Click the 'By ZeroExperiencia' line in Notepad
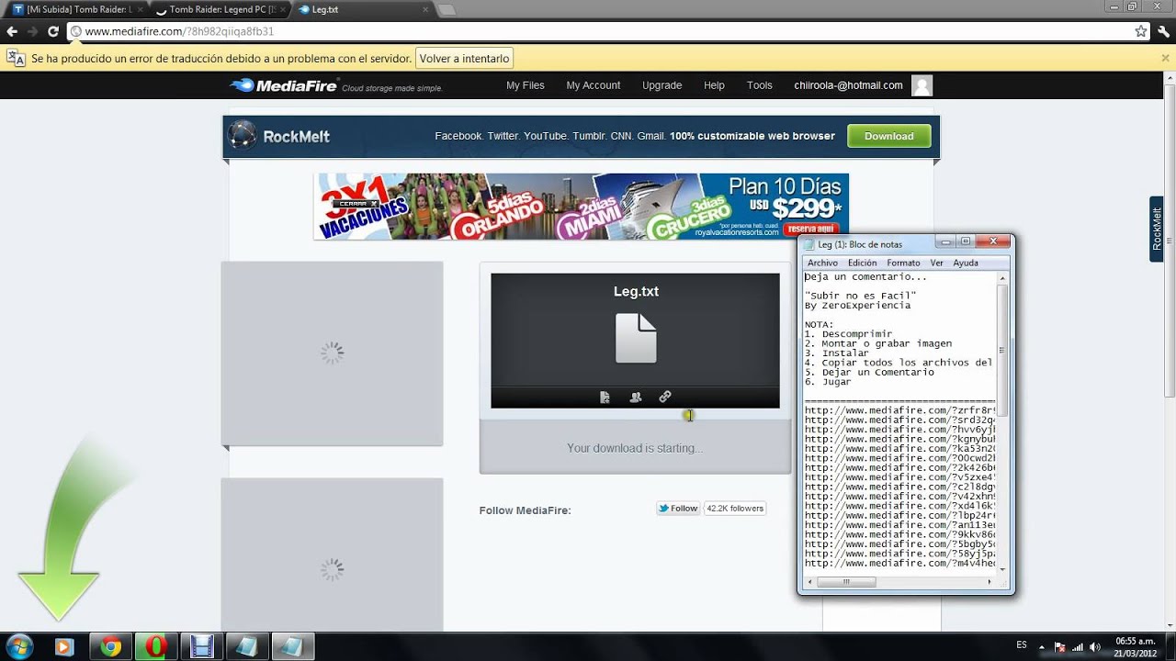The image size is (1176, 661). point(857,306)
